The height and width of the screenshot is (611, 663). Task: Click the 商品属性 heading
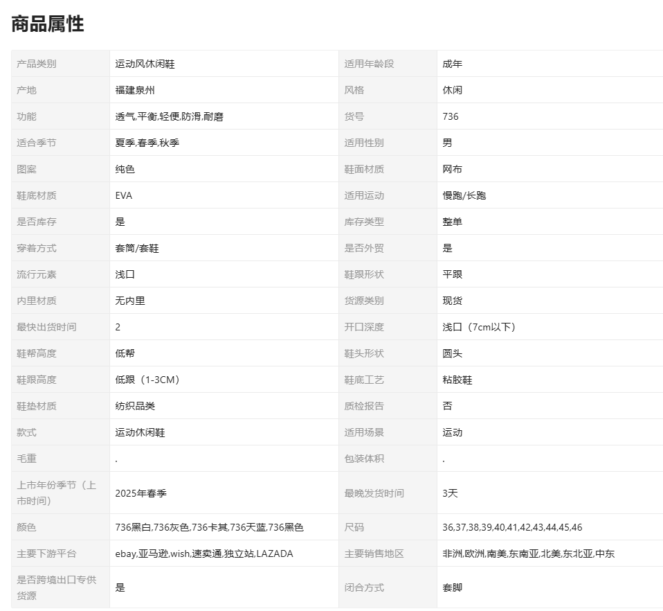(x=48, y=24)
